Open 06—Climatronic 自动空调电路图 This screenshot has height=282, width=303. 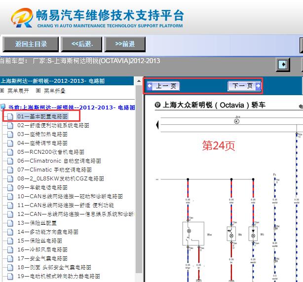(59, 161)
